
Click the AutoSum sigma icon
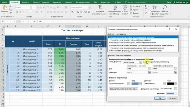146,6
